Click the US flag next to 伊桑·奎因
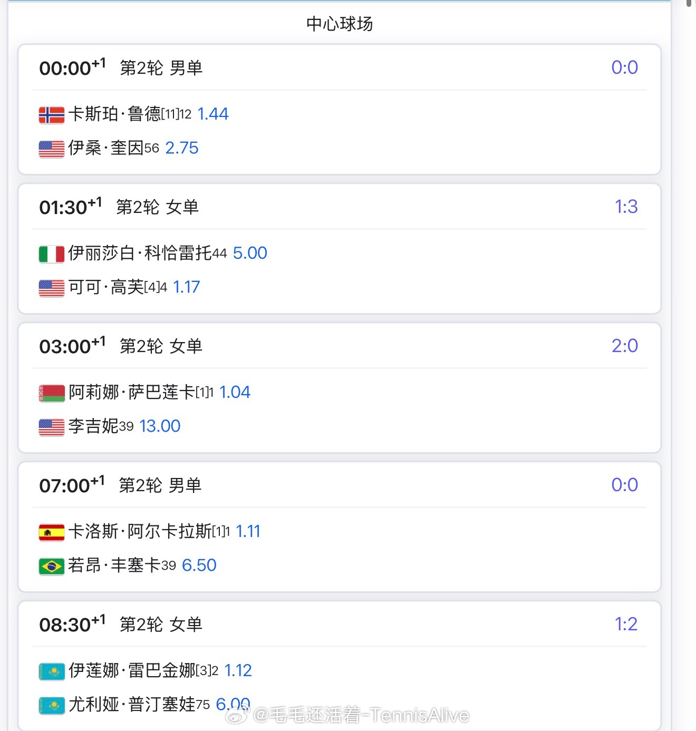 pyautogui.click(x=51, y=149)
